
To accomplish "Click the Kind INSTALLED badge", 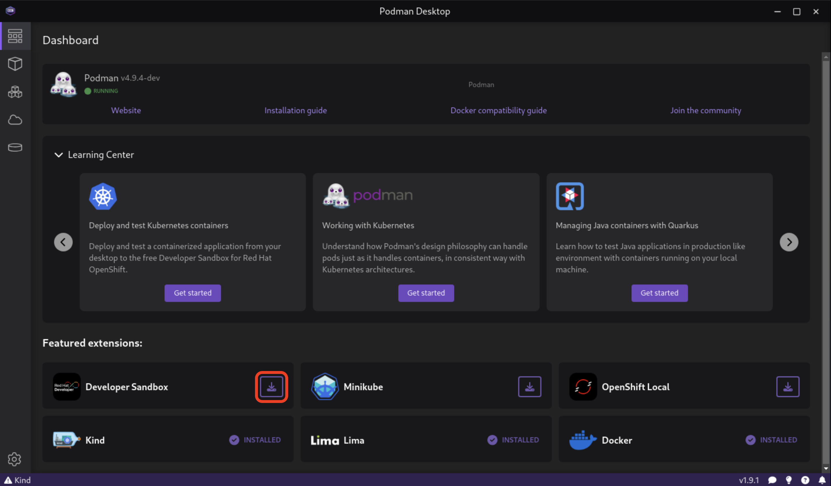I will point(255,440).
